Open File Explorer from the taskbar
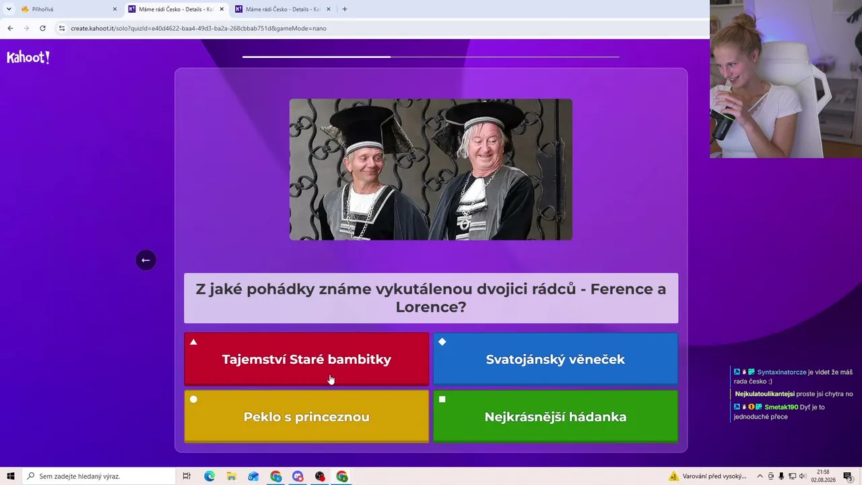The width and height of the screenshot is (862, 485). pyautogui.click(x=232, y=476)
